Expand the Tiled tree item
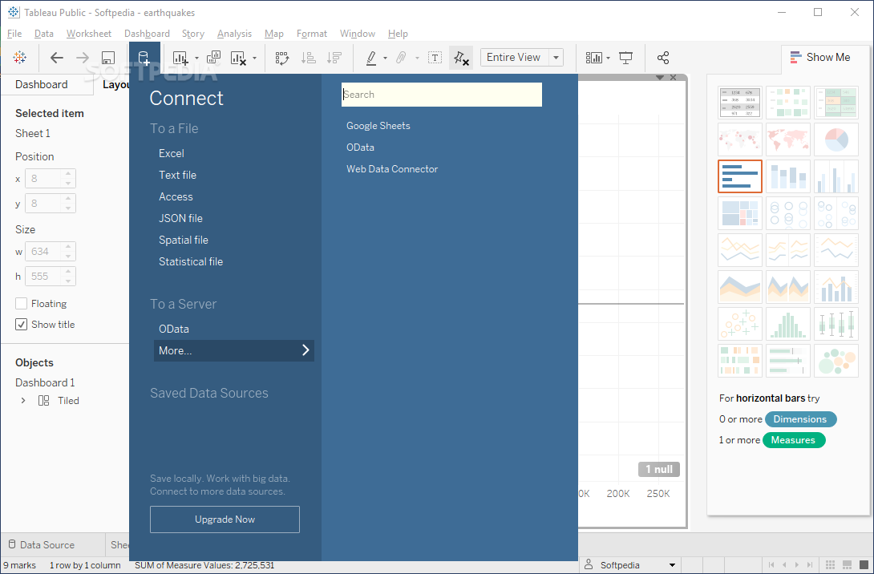Image resolution: width=874 pixels, height=574 pixels. tap(23, 401)
